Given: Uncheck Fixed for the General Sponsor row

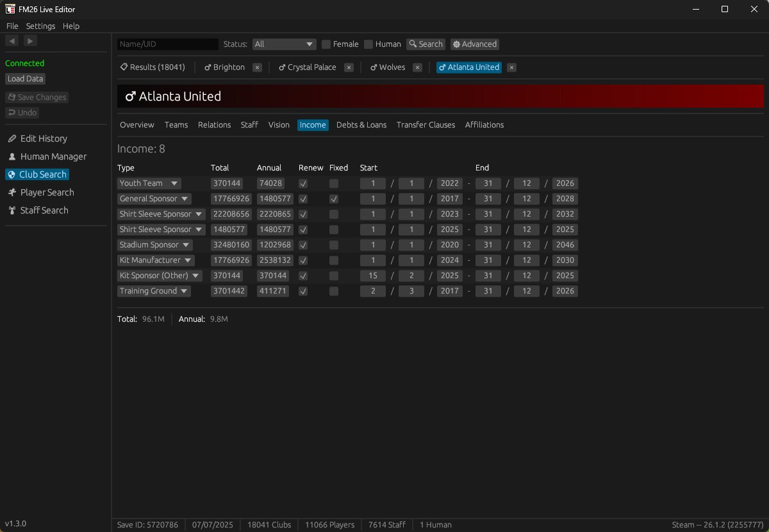Looking at the screenshot, I should point(334,199).
